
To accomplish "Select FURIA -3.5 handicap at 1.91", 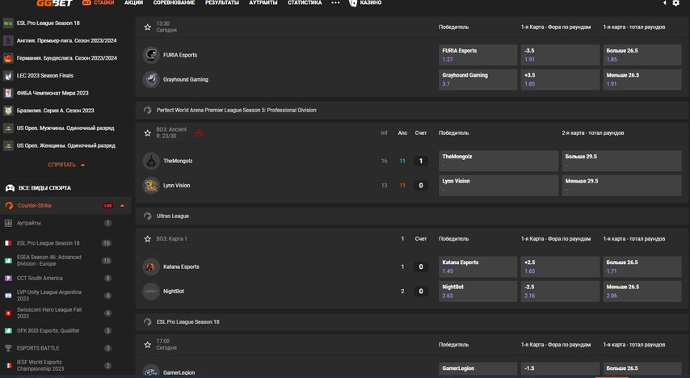I will click(x=560, y=55).
